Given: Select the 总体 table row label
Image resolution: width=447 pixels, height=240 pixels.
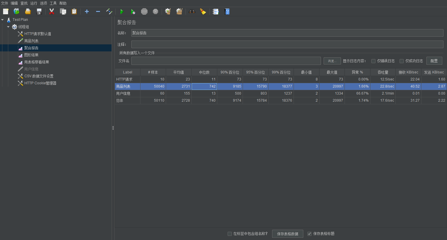Looking at the screenshot, I should (x=120, y=100).
